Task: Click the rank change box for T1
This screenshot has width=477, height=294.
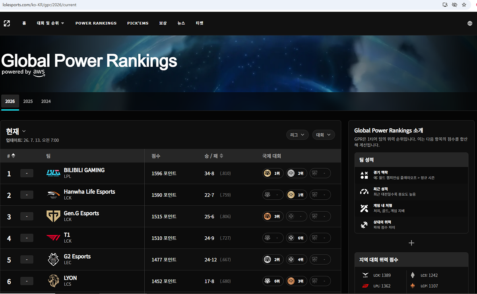Action: point(27,238)
